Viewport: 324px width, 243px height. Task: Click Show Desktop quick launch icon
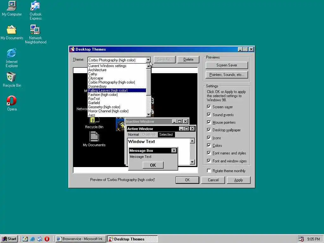pos(25,239)
